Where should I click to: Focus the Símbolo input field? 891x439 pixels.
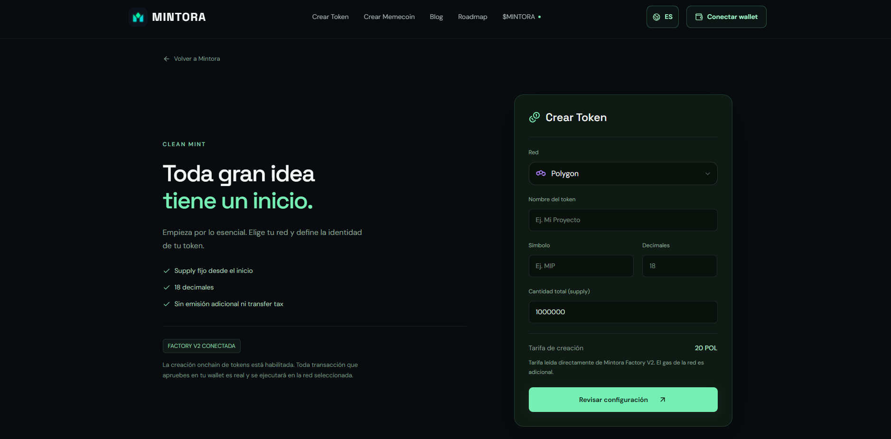[581, 266]
